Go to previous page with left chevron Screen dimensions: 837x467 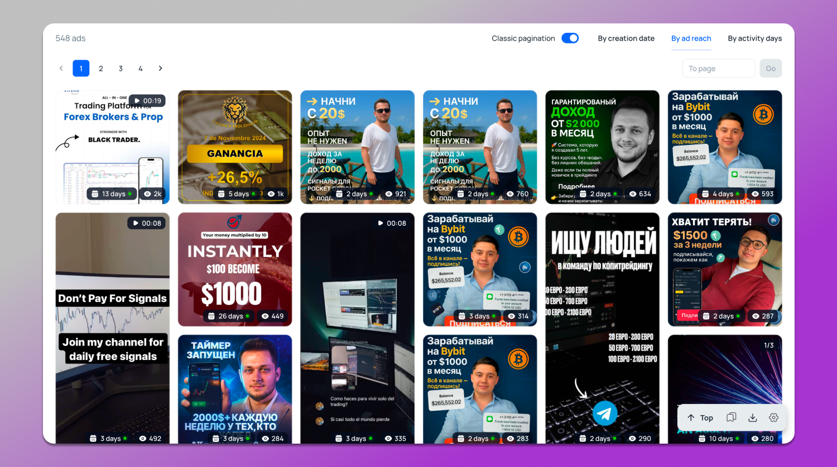coord(61,69)
